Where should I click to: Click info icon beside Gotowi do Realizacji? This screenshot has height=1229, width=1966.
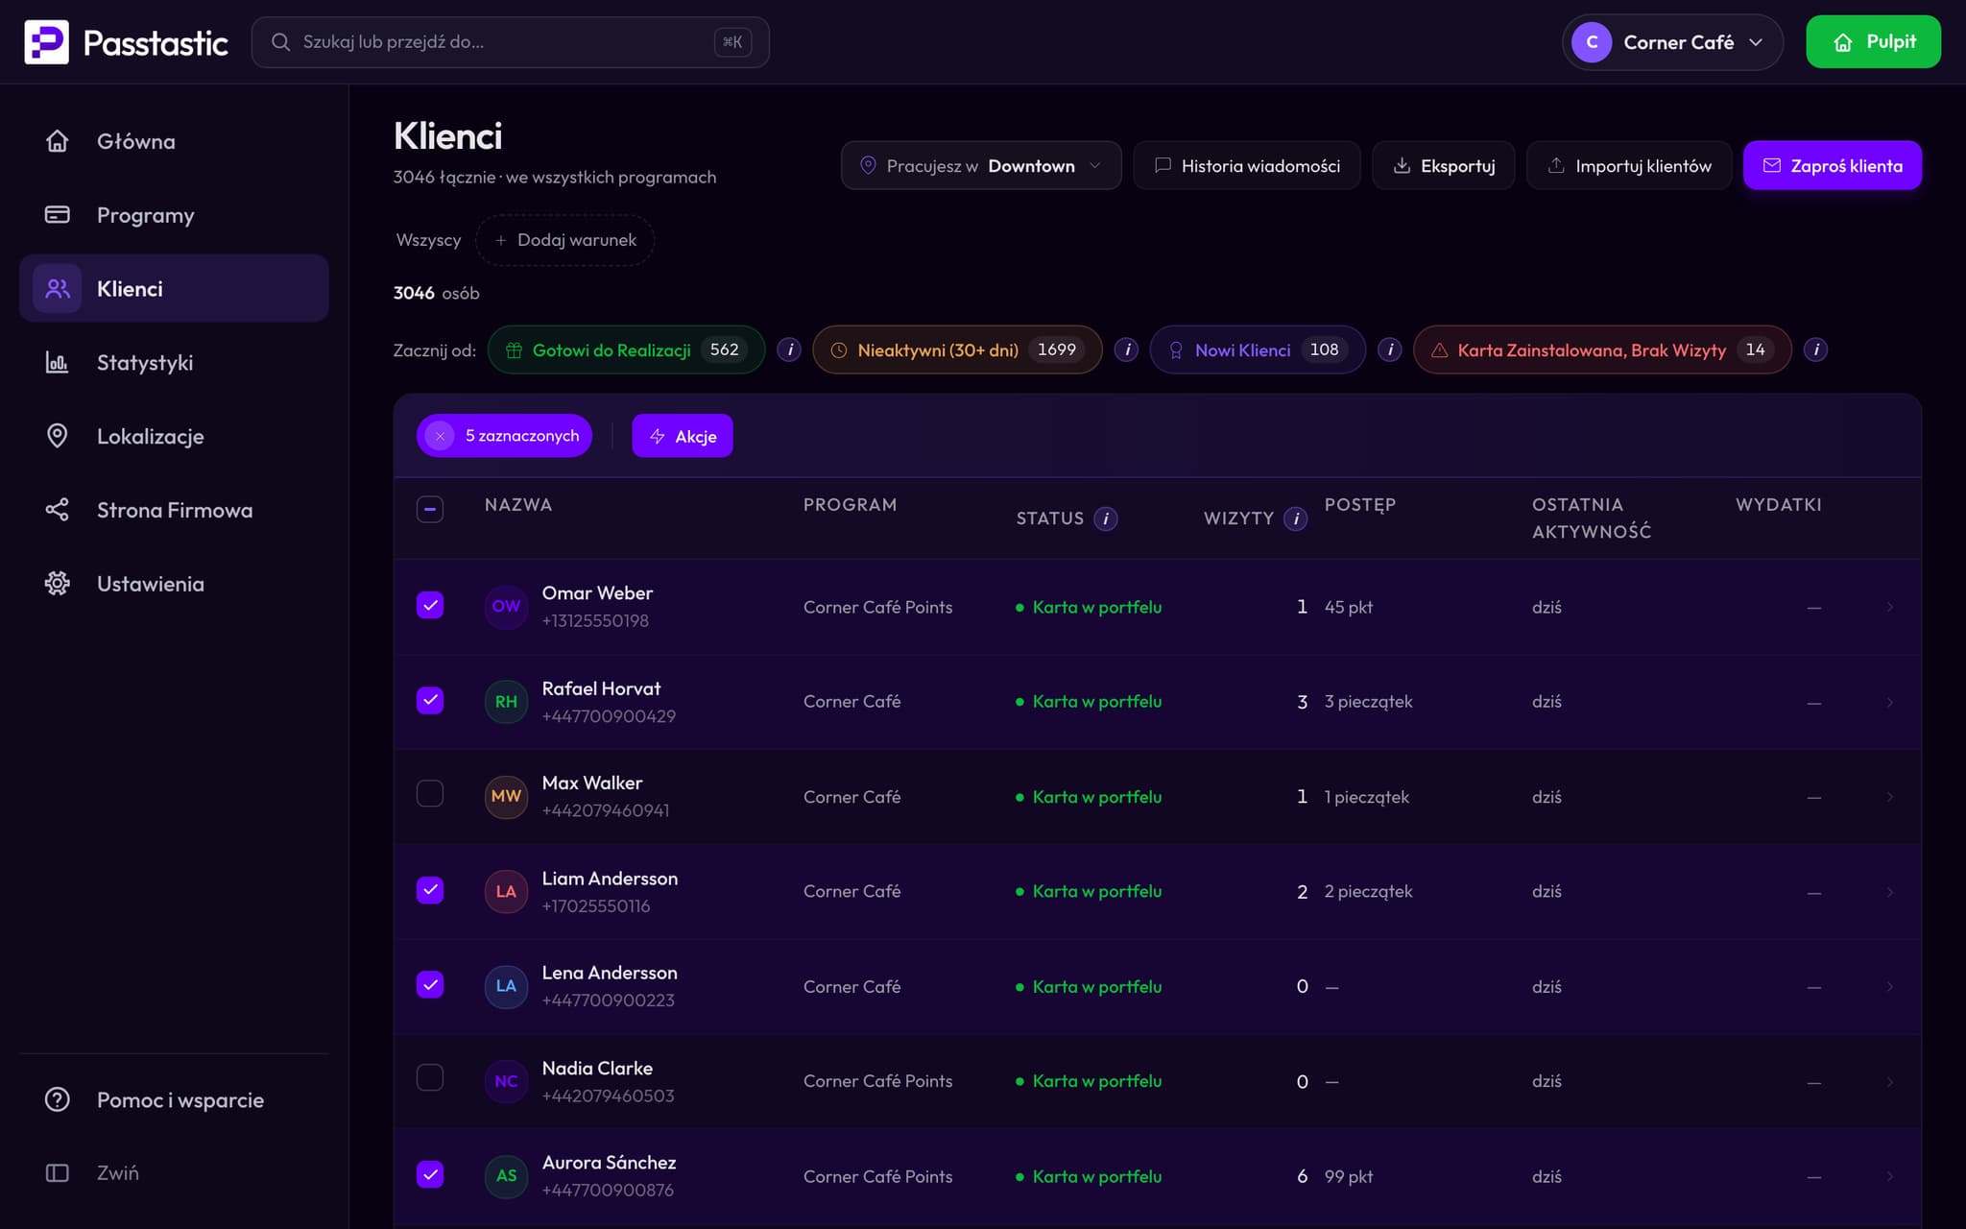tap(789, 349)
